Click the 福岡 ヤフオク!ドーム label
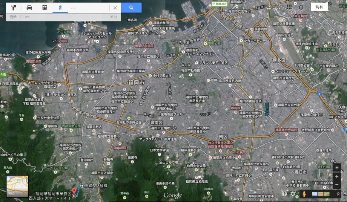Viewport: 347px width, 202px height. tap(143, 33)
